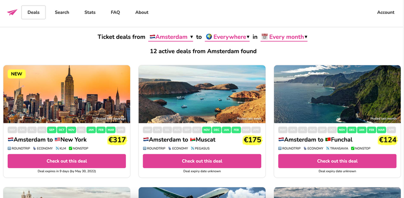Click the pink paper plane logo

click(x=12, y=12)
